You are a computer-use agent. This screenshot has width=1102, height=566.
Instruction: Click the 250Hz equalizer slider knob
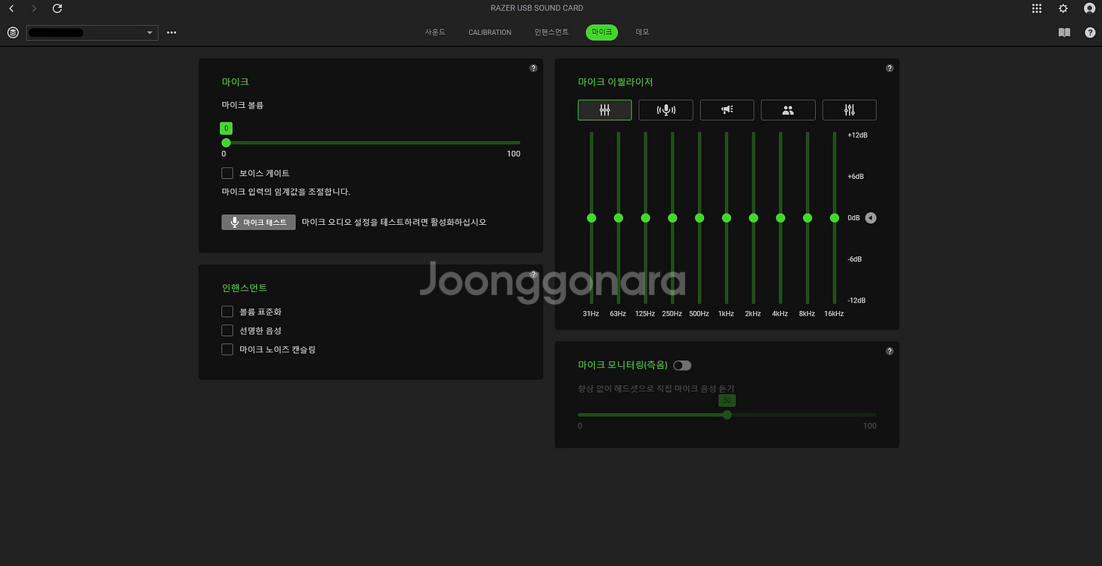point(672,218)
